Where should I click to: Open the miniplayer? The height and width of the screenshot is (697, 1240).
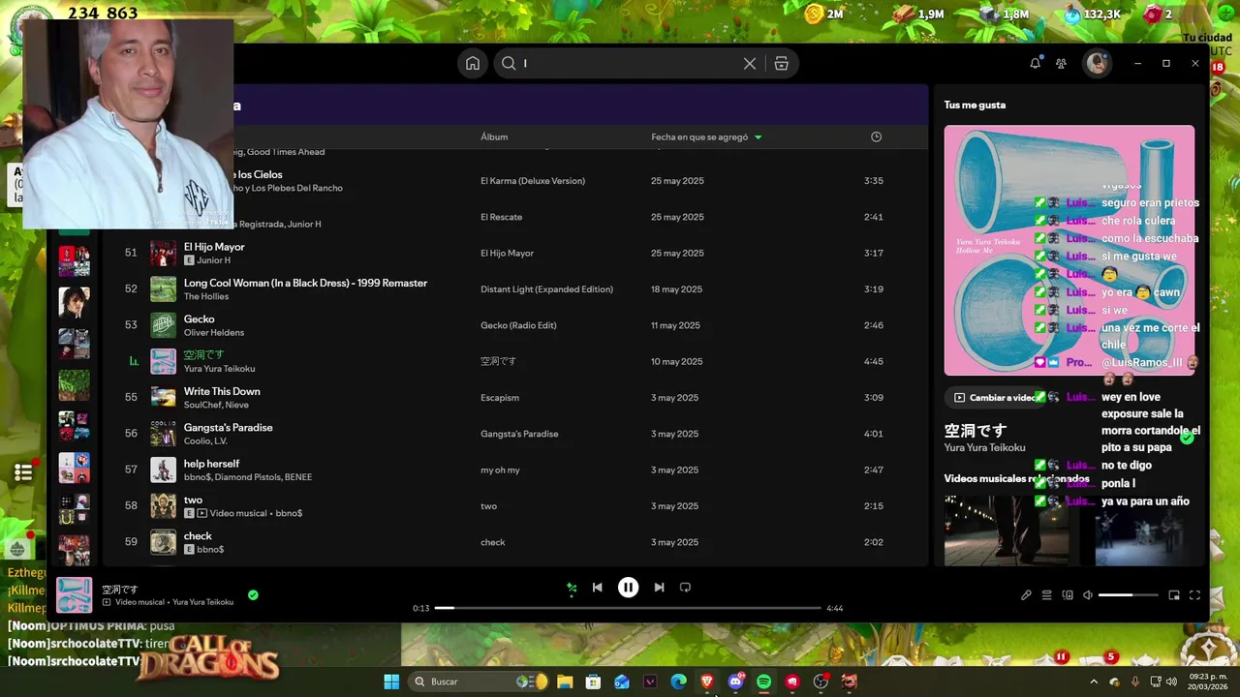(x=1174, y=595)
